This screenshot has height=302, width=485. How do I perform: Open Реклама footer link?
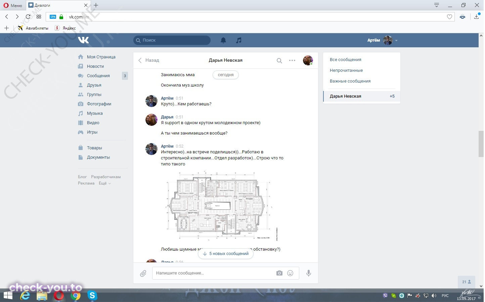(x=86, y=183)
